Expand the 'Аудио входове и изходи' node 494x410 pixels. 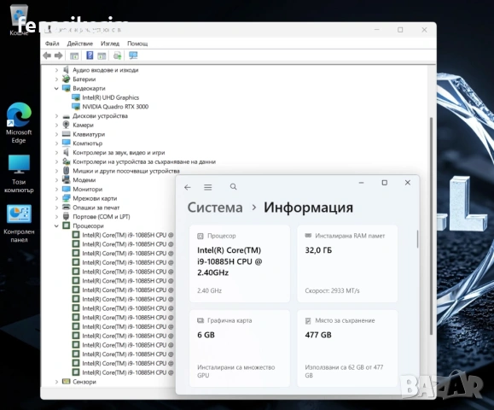[56, 70]
